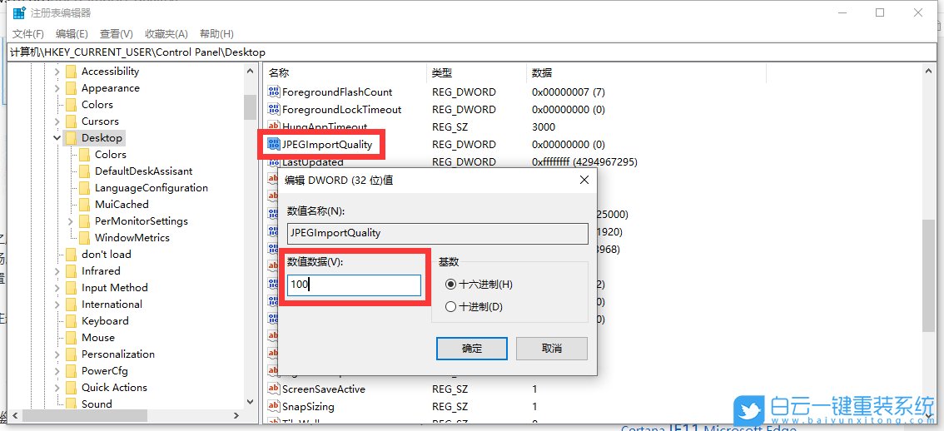
Task: Select the 十进制(D) decimal radio button
Action: (451, 307)
